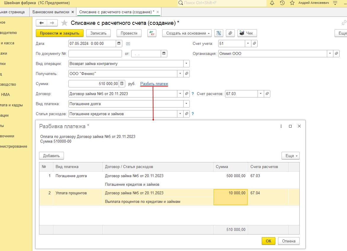Open Счет учета 51 record icon
The image size is (347, 251).
point(254,43)
